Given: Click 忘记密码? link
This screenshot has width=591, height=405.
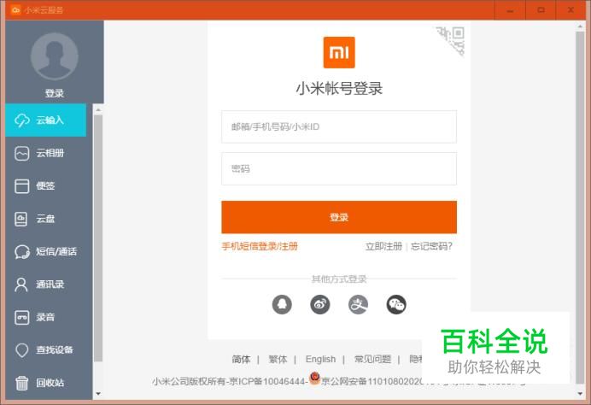Looking at the screenshot, I should click(x=431, y=247).
